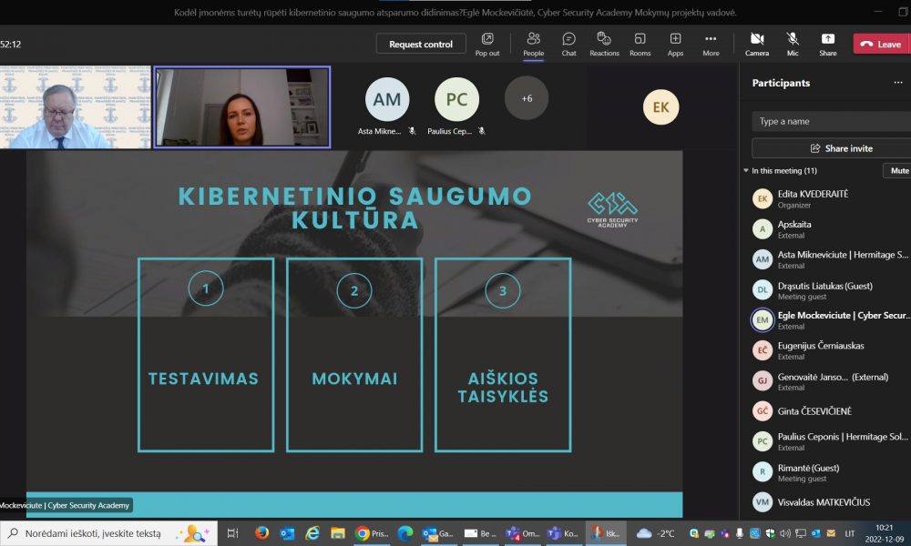
Task: Collapse the In this meeting list
Action: tap(746, 170)
